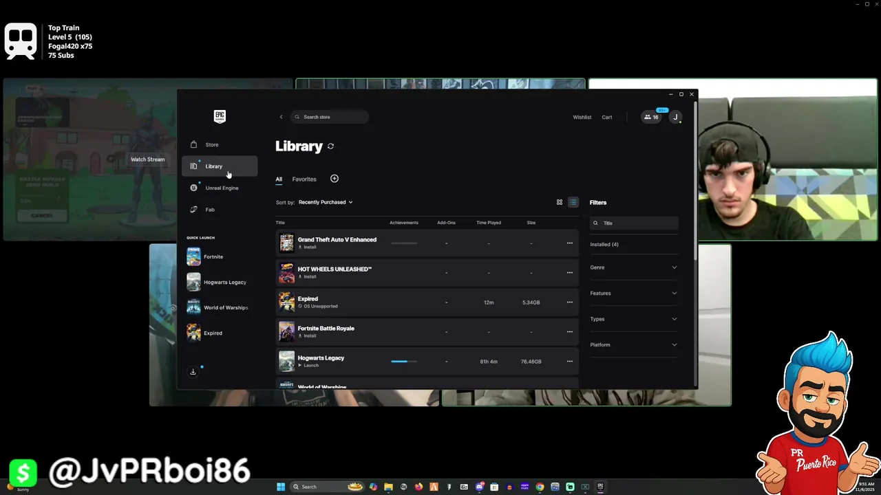Open the Cart link

click(x=607, y=117)
